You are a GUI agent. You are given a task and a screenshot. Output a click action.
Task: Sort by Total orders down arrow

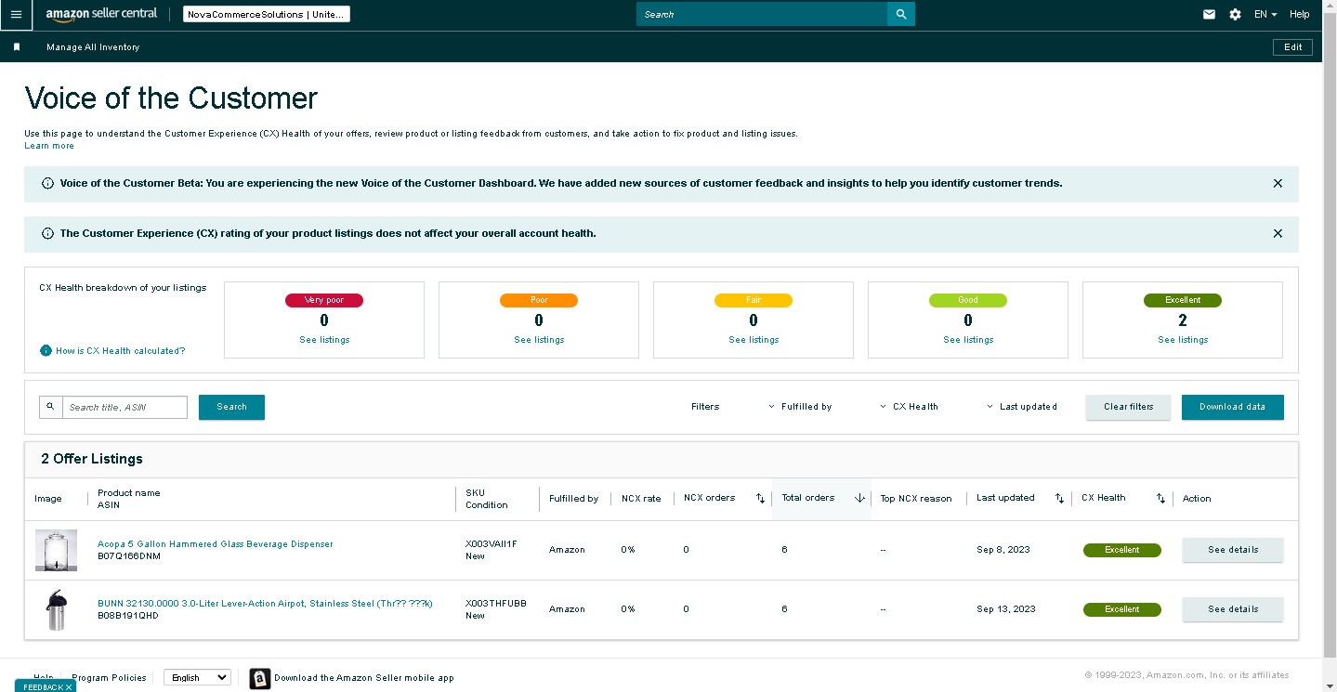click(859, 499)
